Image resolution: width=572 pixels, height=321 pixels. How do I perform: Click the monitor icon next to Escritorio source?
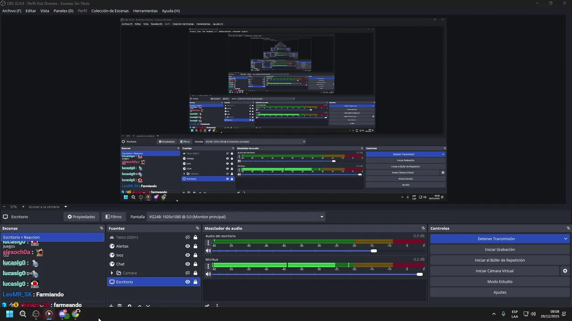click(112, 282)
